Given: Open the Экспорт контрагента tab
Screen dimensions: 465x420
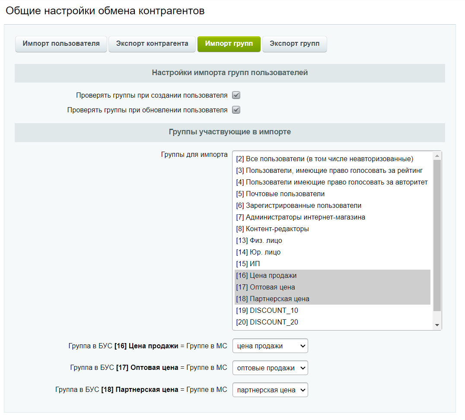Looking at the screenshot, I should point(152,44).
